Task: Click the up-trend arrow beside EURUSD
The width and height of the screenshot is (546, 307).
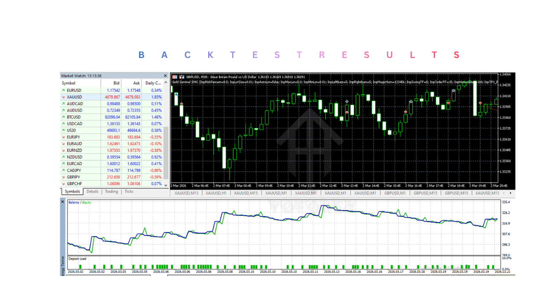Action: point(64,90)
